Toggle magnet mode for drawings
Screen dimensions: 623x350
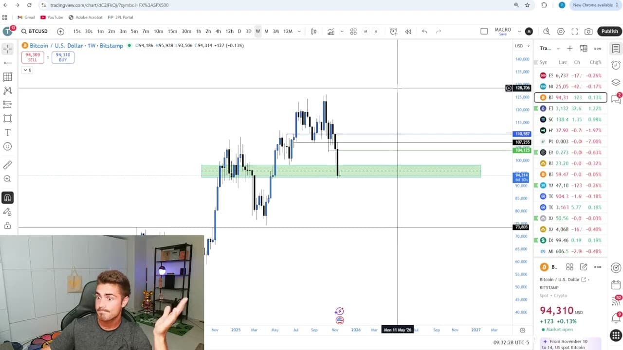[7, 198]
